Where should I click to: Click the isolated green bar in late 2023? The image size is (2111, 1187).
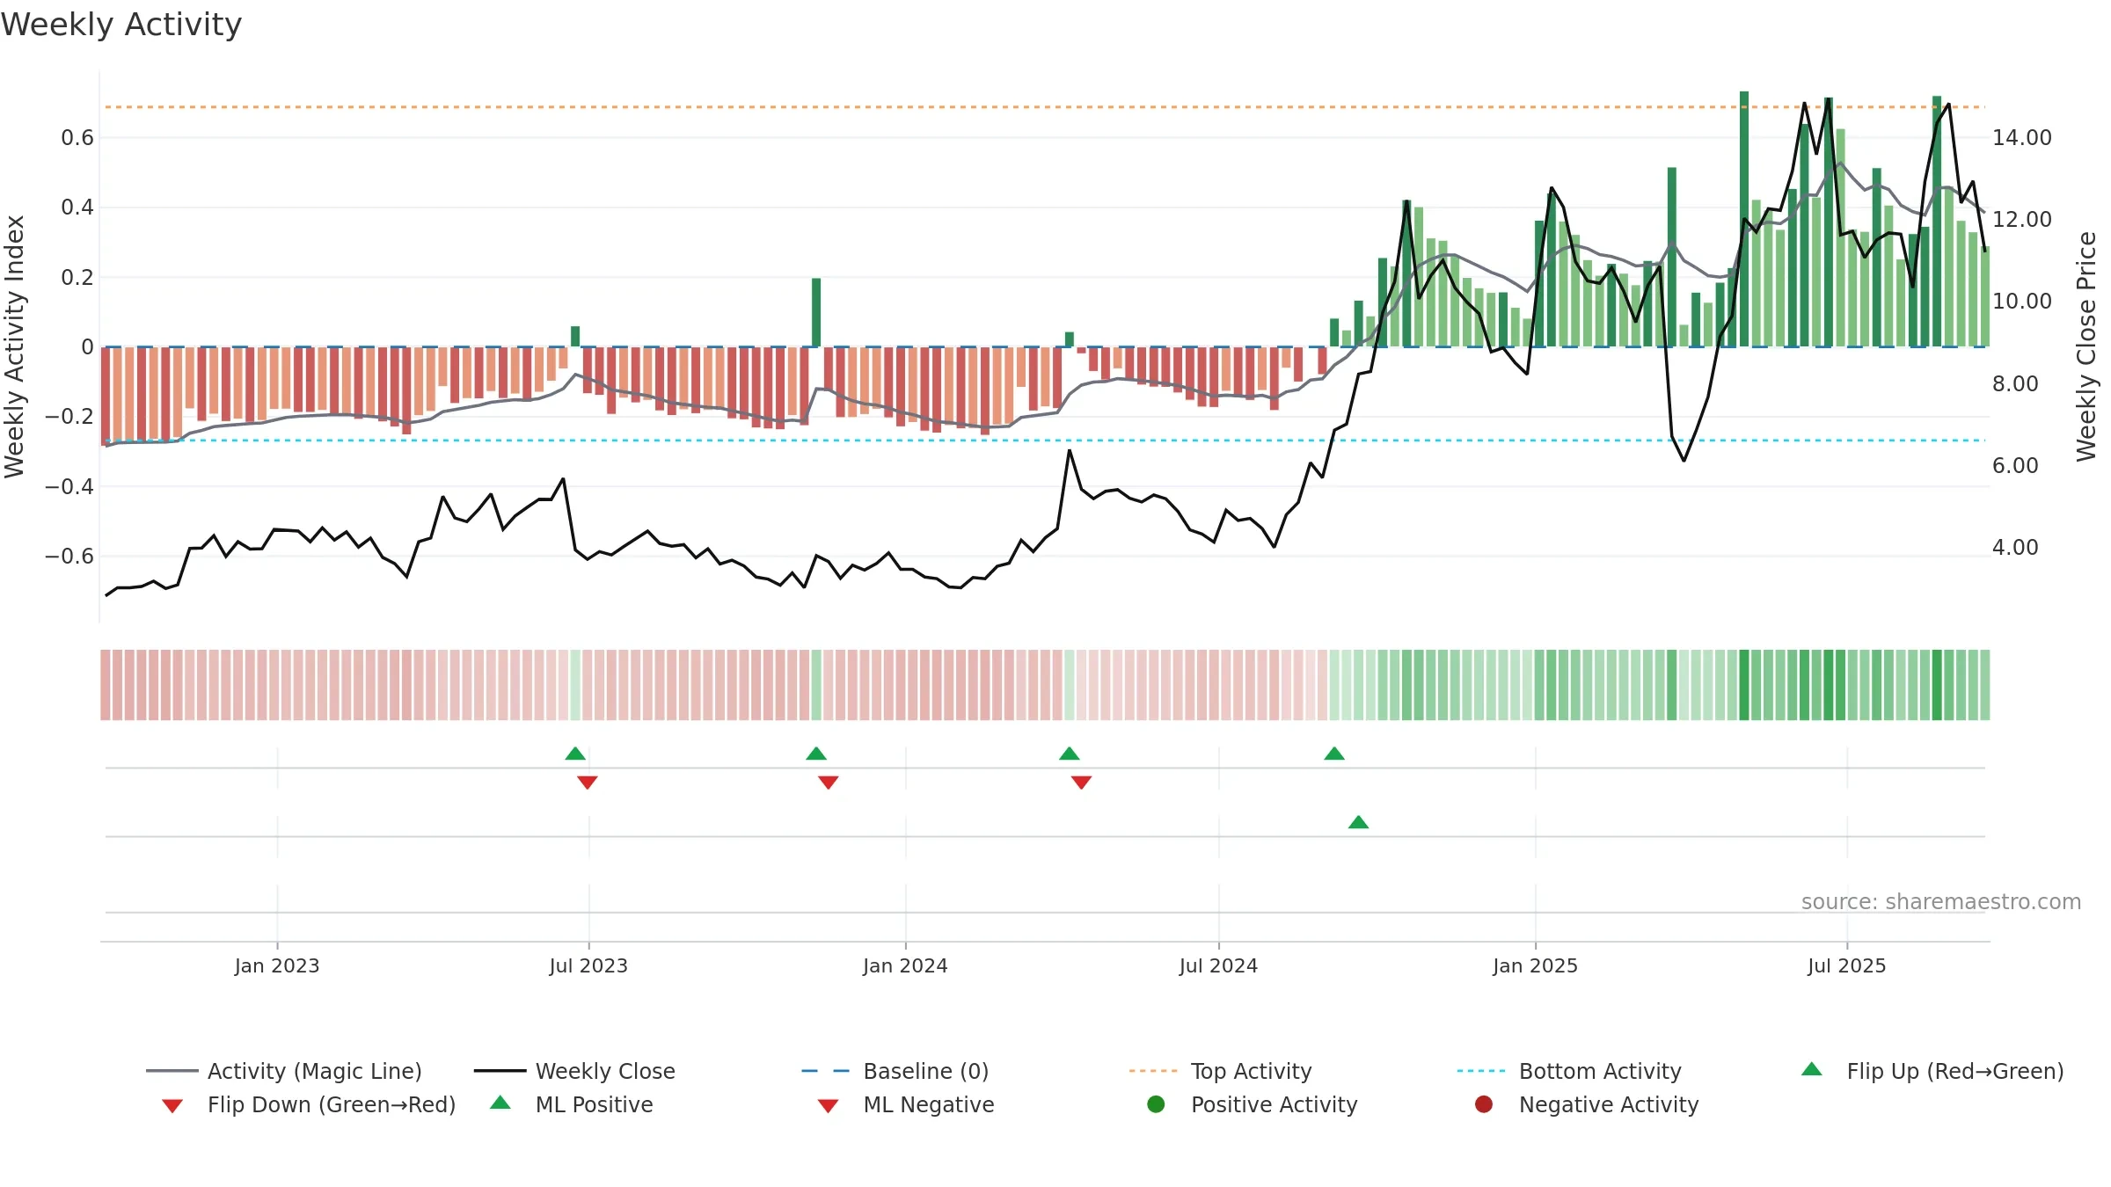pos(816,312)
